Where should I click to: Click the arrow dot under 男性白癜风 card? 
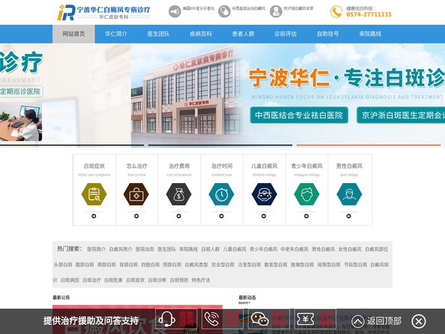point(349,216)
